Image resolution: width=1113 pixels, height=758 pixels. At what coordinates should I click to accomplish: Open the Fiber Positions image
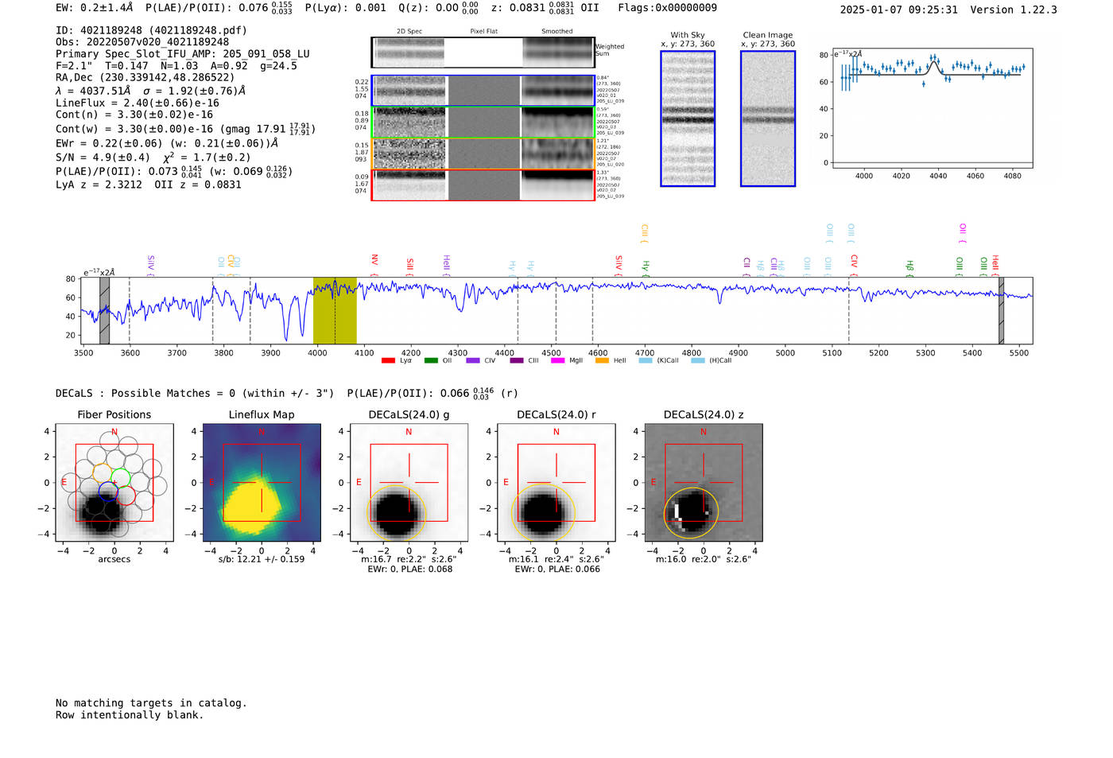click(114, 482)
